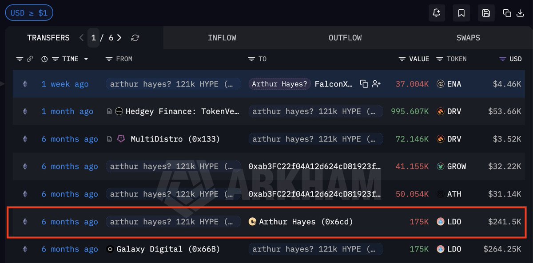This screenshot has width=533, height=263.
Task: Open Galaxy Digital (0x66B) entity link
Action: tap(167, 249)
